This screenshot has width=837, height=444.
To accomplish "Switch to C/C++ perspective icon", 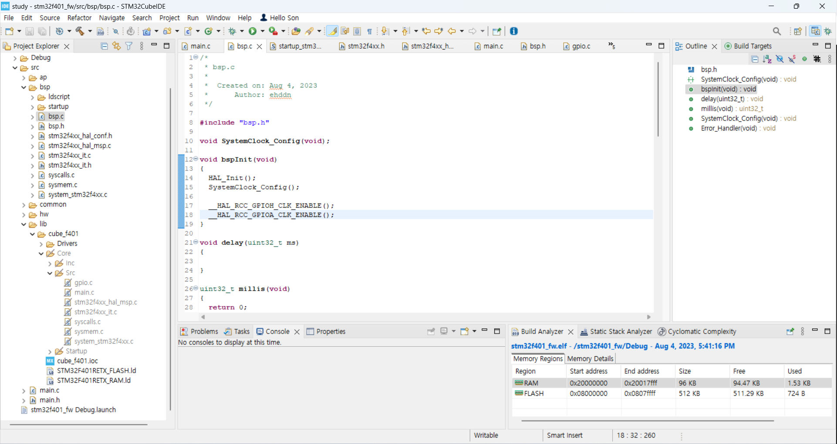I will coord(815,31).
